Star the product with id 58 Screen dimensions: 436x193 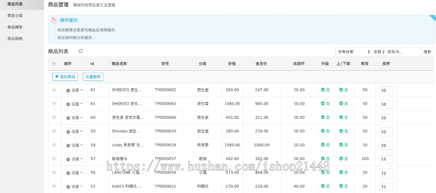(54, 145)
